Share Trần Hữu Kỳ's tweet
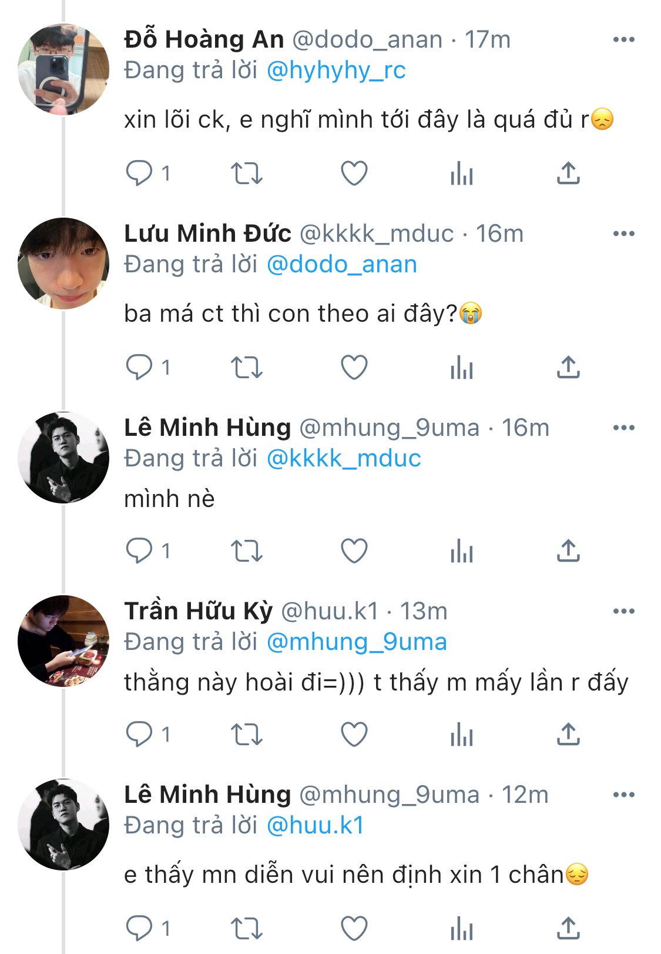 point(568,735)
